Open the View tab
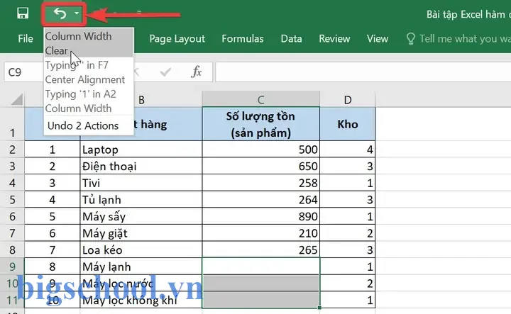The width and height of the screenshot is (511, 314). (x=378, y=39)
